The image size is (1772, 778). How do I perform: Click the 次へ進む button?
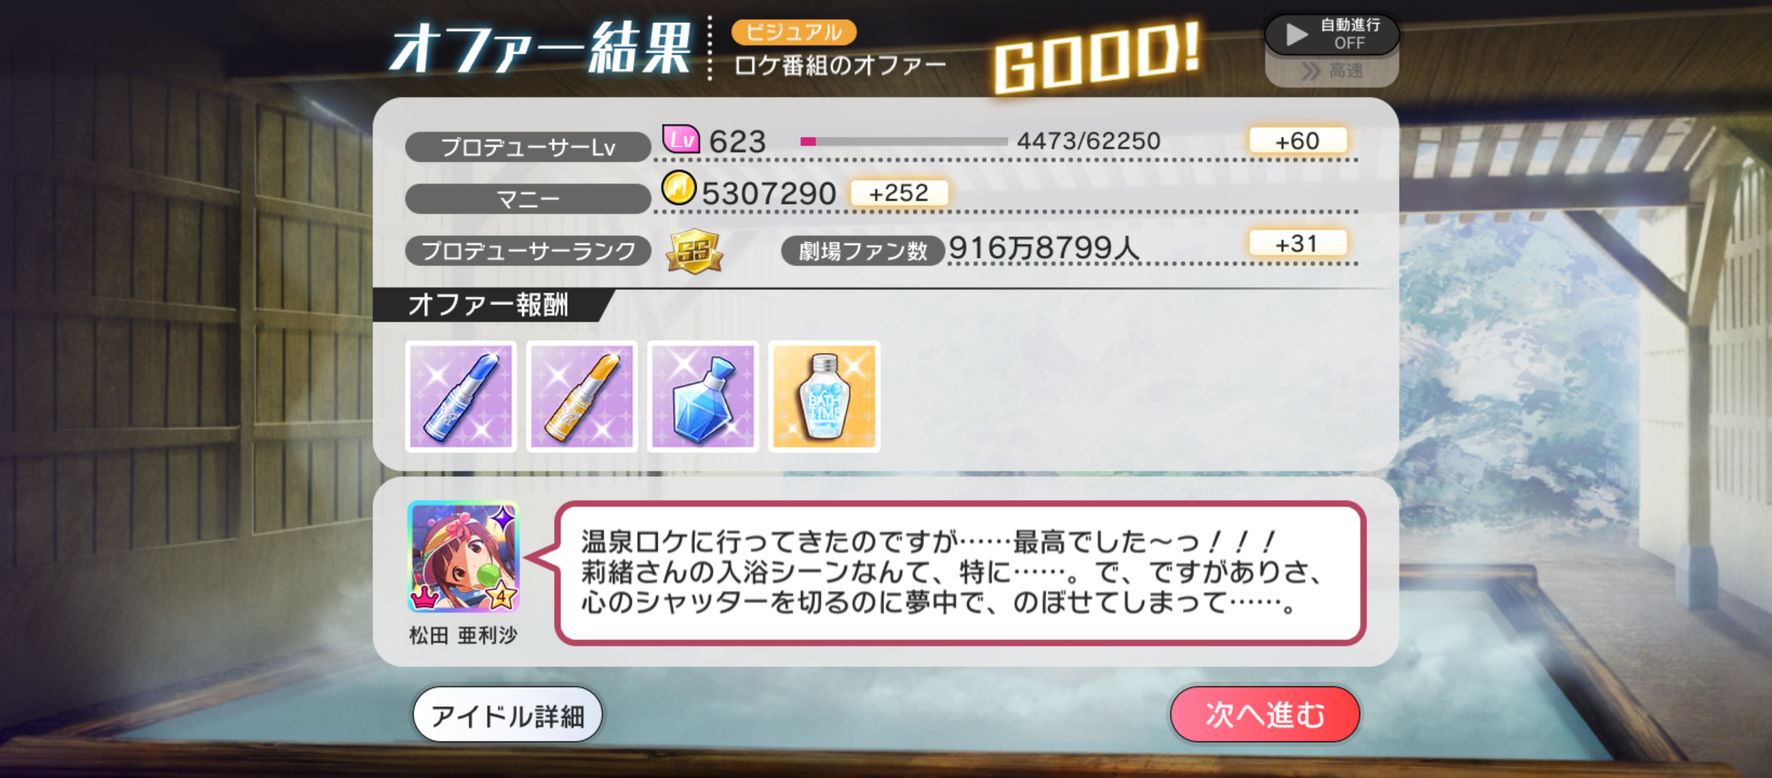pos(1265,715)
